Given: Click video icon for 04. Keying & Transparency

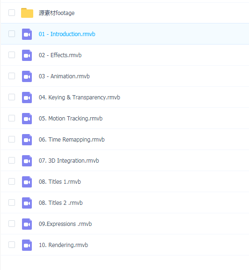Looking at the screenshot, I should coord(27,97).
